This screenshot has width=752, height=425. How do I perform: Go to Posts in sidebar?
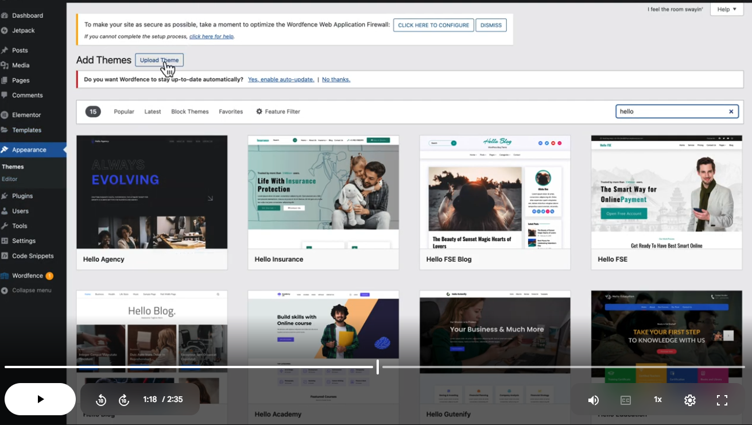click(20, 51)
